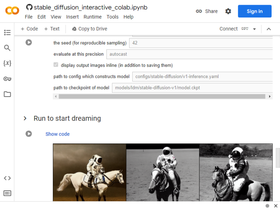Close the bottom status bar
The image size is (280, 210).
coord(276,206)
